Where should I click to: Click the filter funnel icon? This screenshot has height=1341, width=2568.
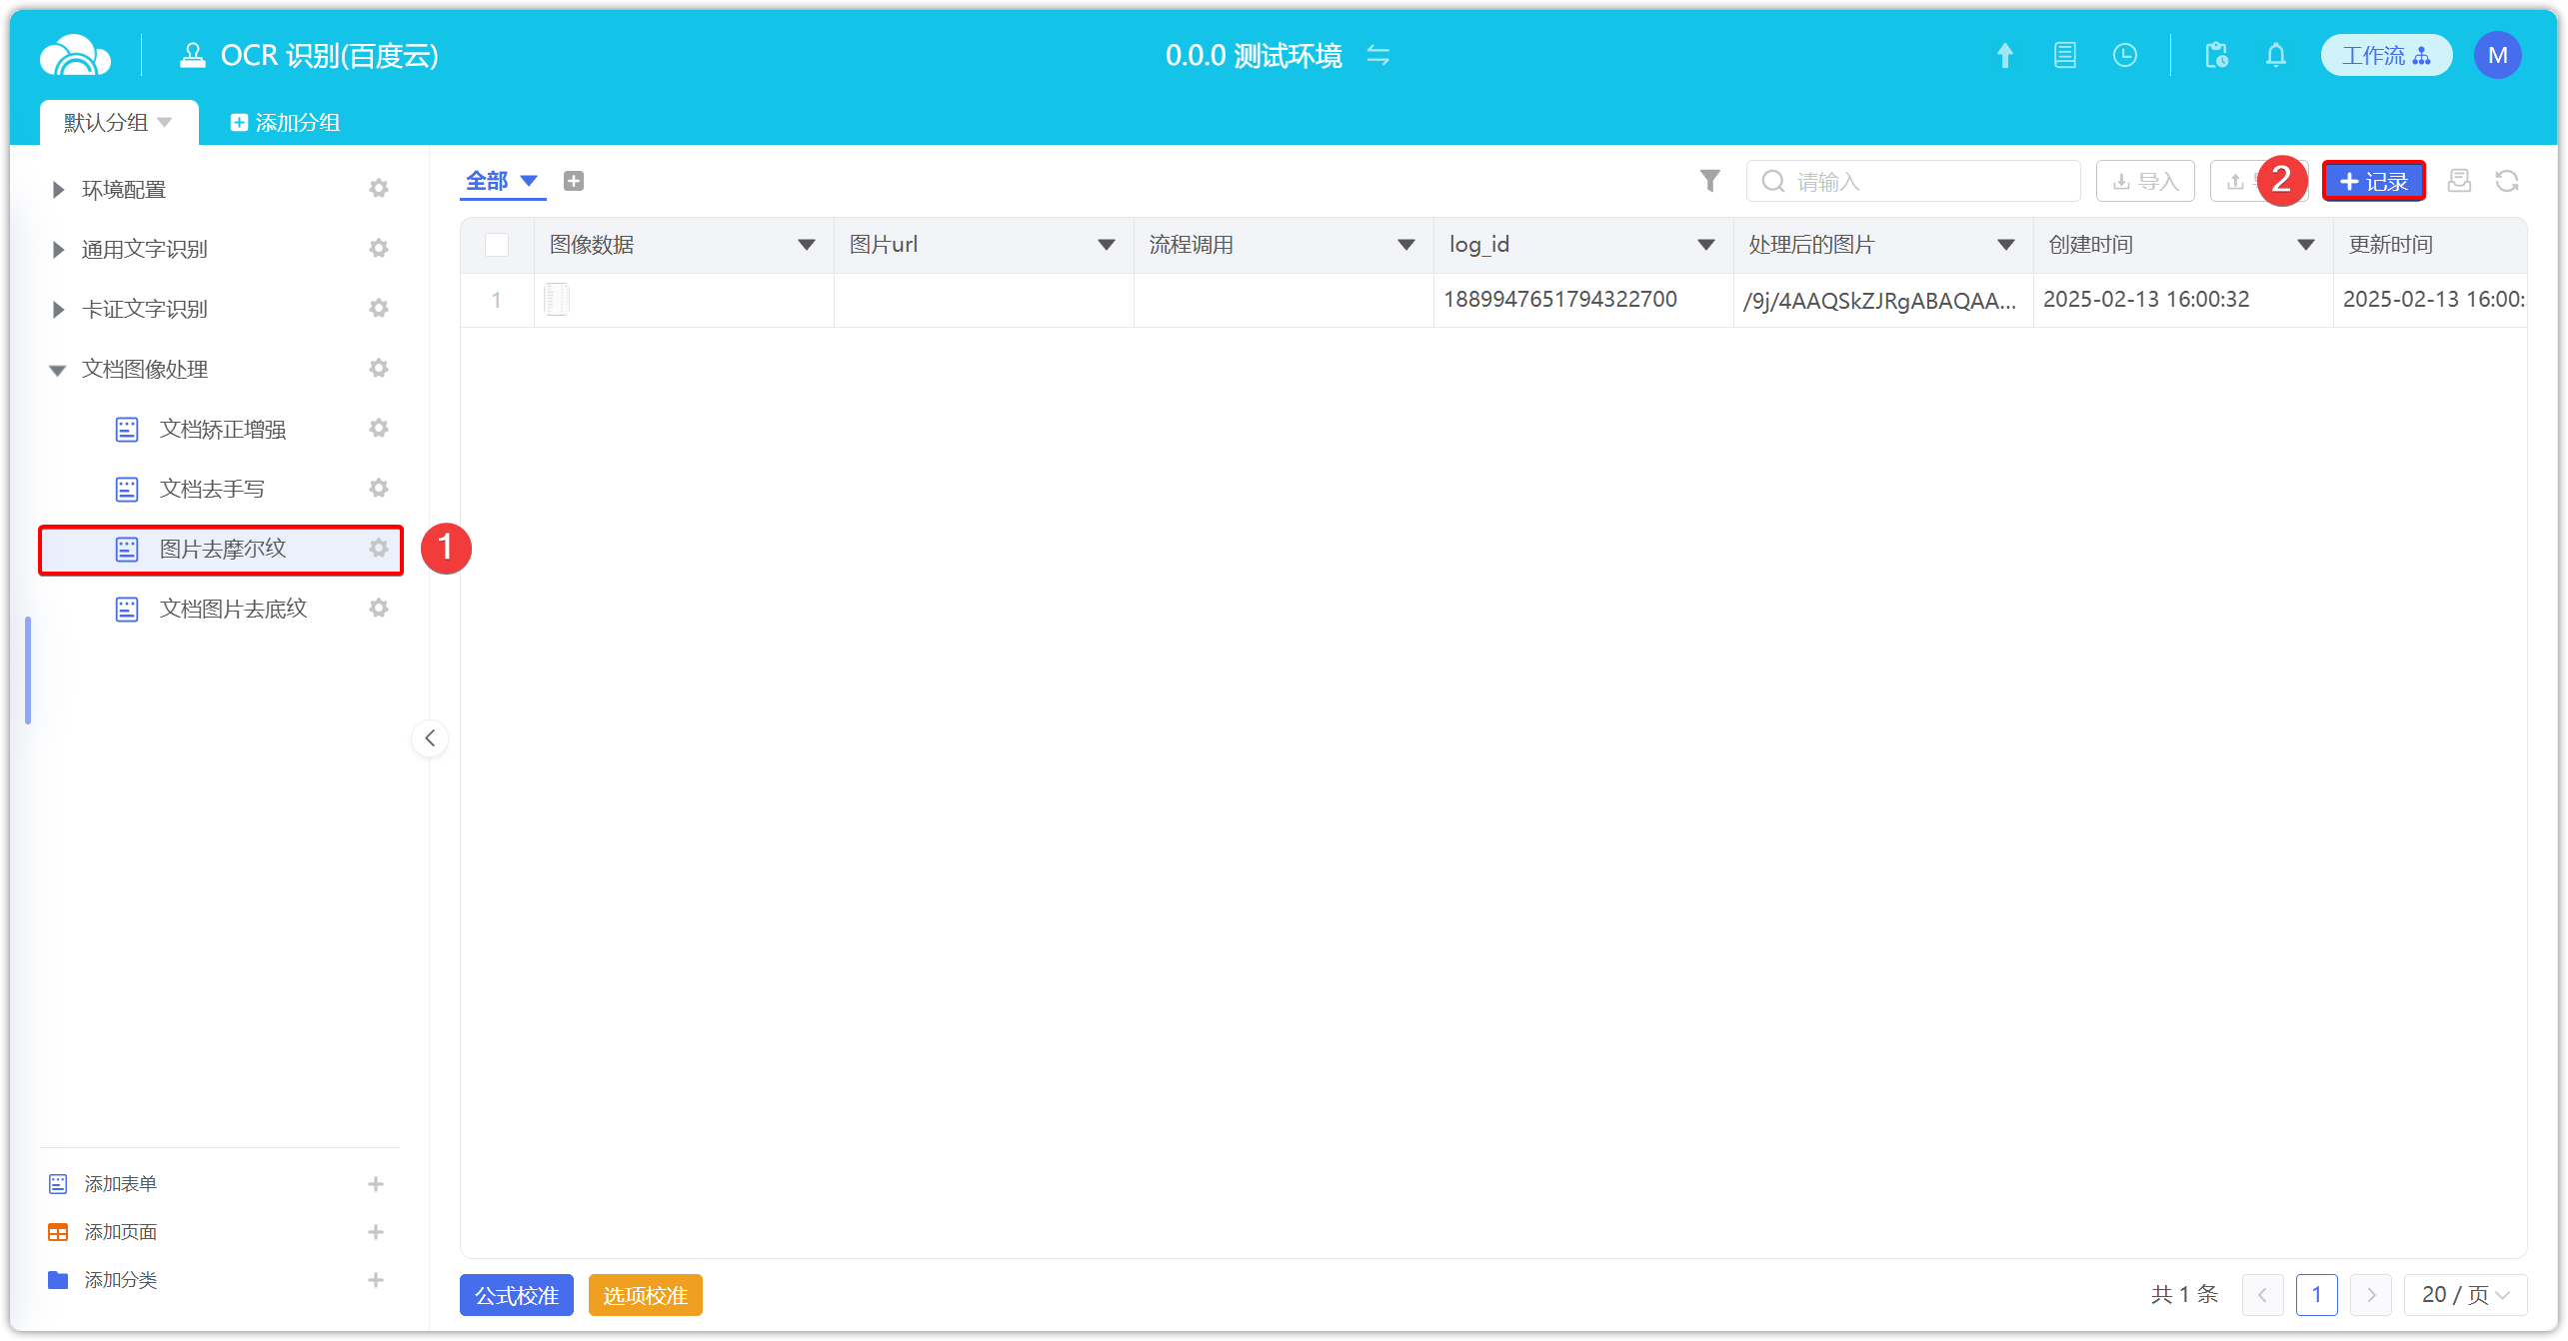(x=1709, y=181)
